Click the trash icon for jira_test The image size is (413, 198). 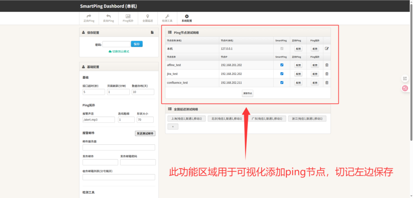(x=327, y=74)
